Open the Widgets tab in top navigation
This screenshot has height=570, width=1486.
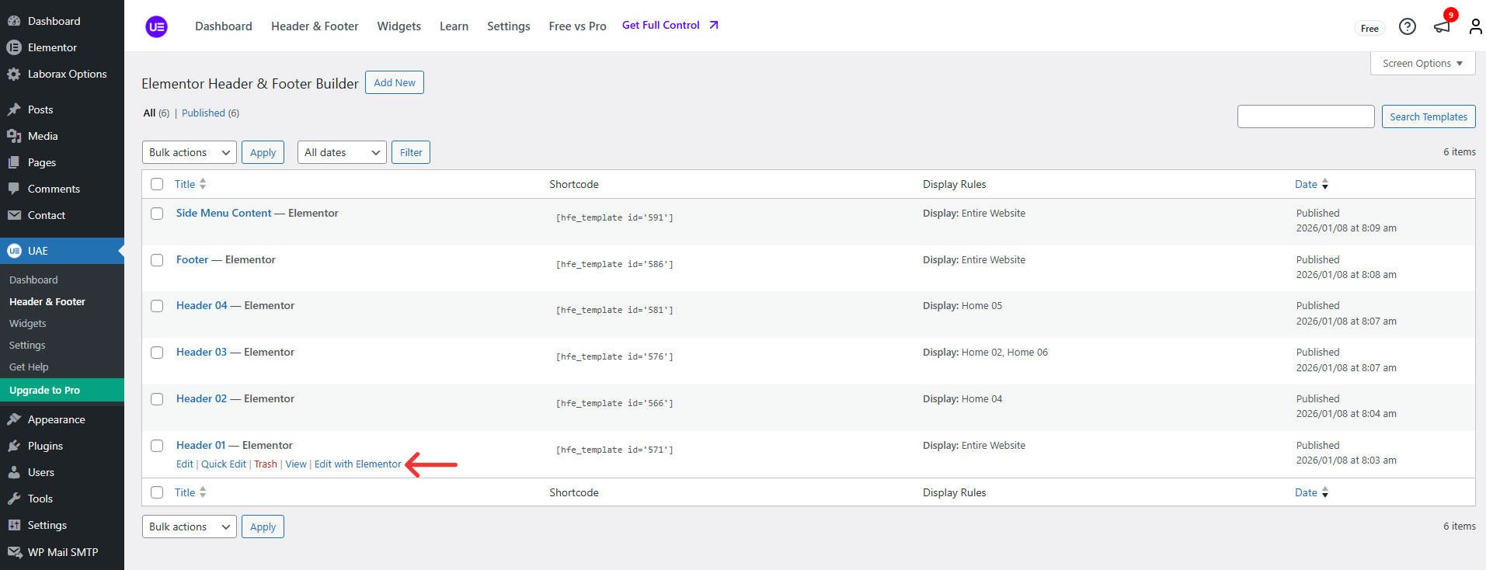pyautogui.click(x=398, y=26)
